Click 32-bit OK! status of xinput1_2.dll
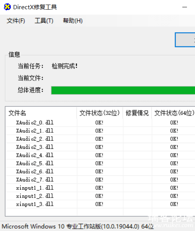Viewport: 195px width, 231px height. tap(99, 196)
